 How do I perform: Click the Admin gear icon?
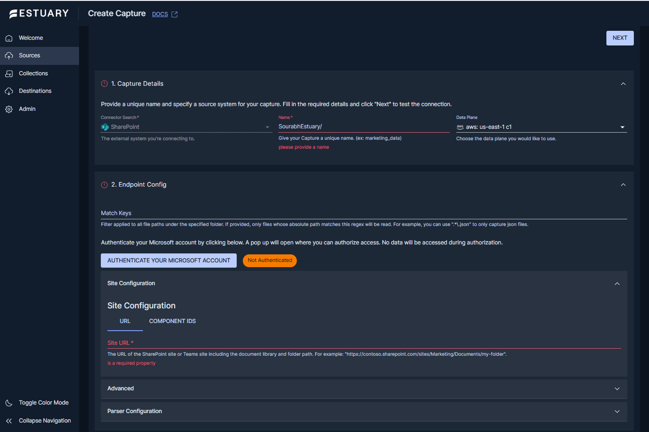click(x=9, y=109)
